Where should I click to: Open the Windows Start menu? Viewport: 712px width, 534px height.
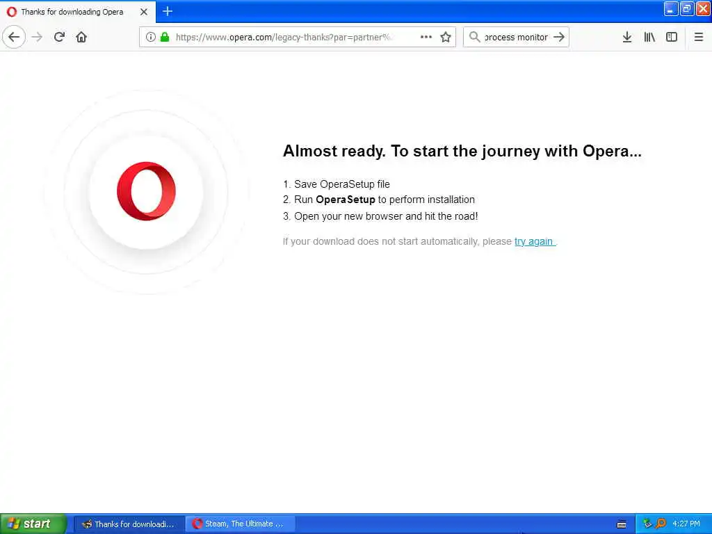tap(33, 524)
